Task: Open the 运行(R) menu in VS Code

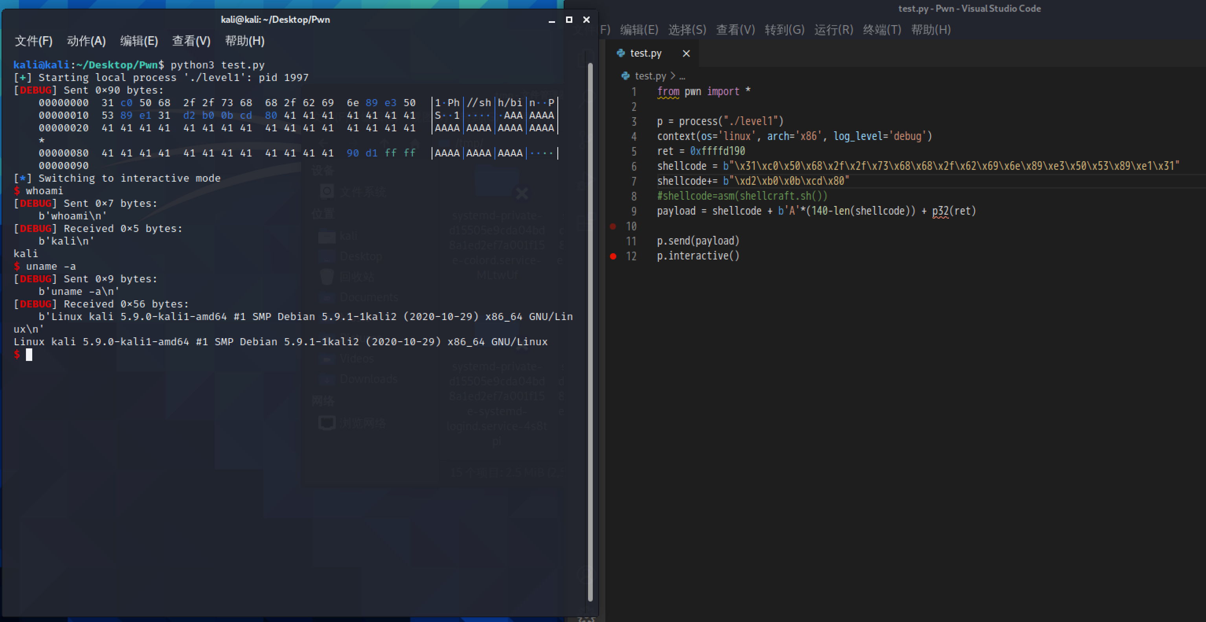Action: (833, 30)
